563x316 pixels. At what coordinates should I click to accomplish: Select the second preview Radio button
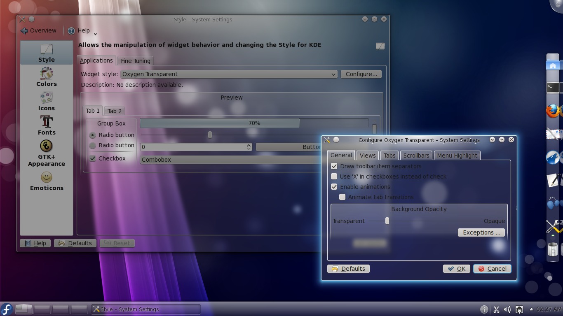(93, 145)
